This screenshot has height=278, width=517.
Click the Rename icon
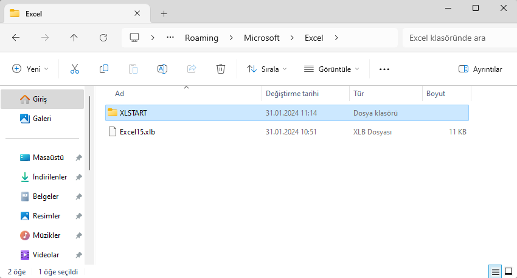coord(162,69)
